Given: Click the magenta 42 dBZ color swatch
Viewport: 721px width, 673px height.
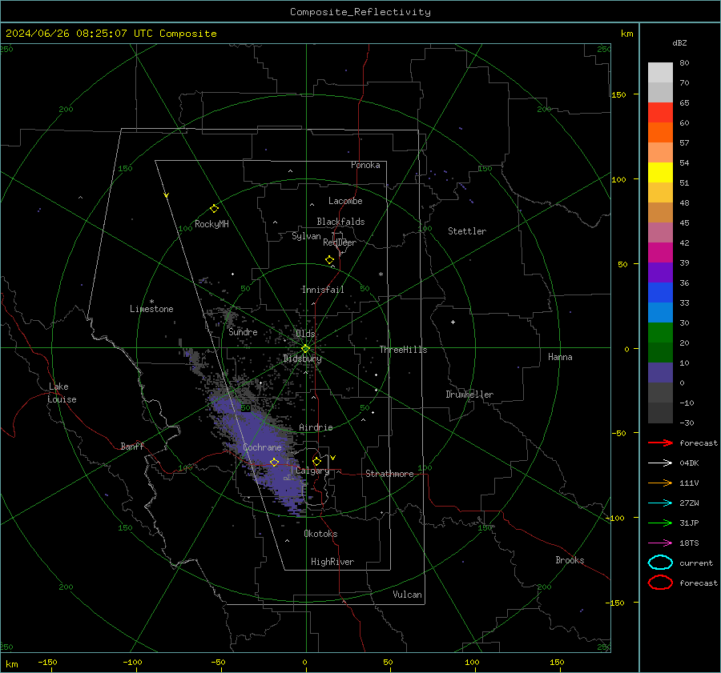Looking at the screenshot, I should click(660, 252).
